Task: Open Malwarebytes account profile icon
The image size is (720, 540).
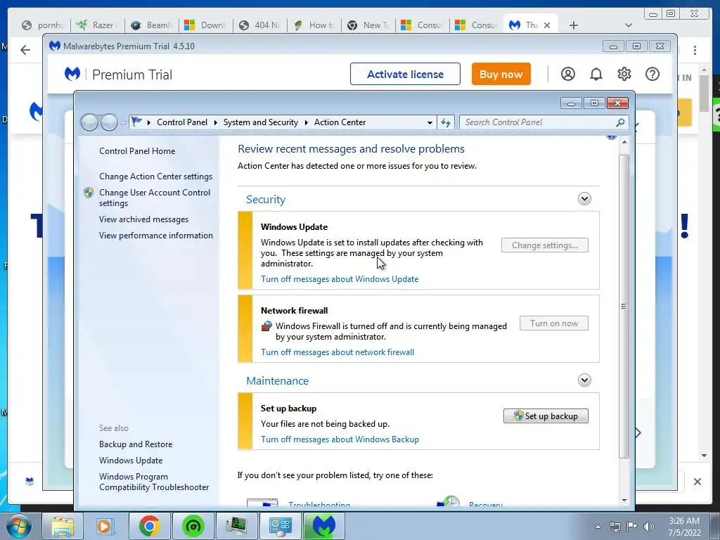Action: tap(568, 74)
